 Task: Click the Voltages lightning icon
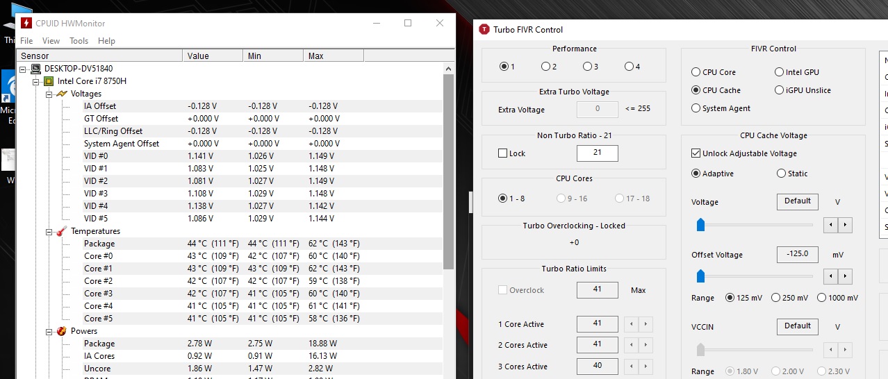62,94
